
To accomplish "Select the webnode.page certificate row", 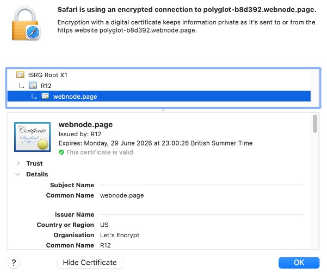I will pyautogui.click(x=159, y=97).
